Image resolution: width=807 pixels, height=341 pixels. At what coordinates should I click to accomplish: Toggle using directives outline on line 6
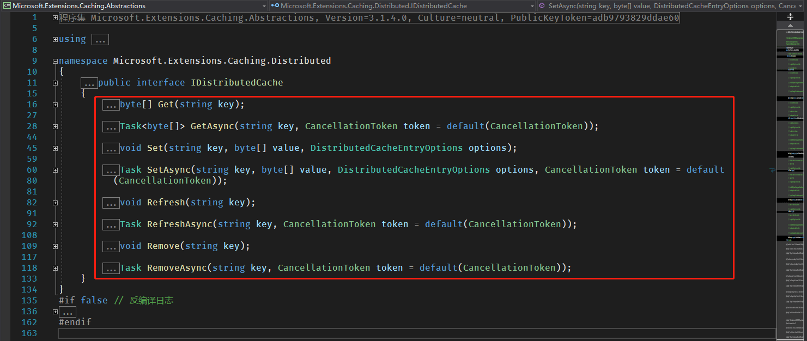[x=55, y=39]
